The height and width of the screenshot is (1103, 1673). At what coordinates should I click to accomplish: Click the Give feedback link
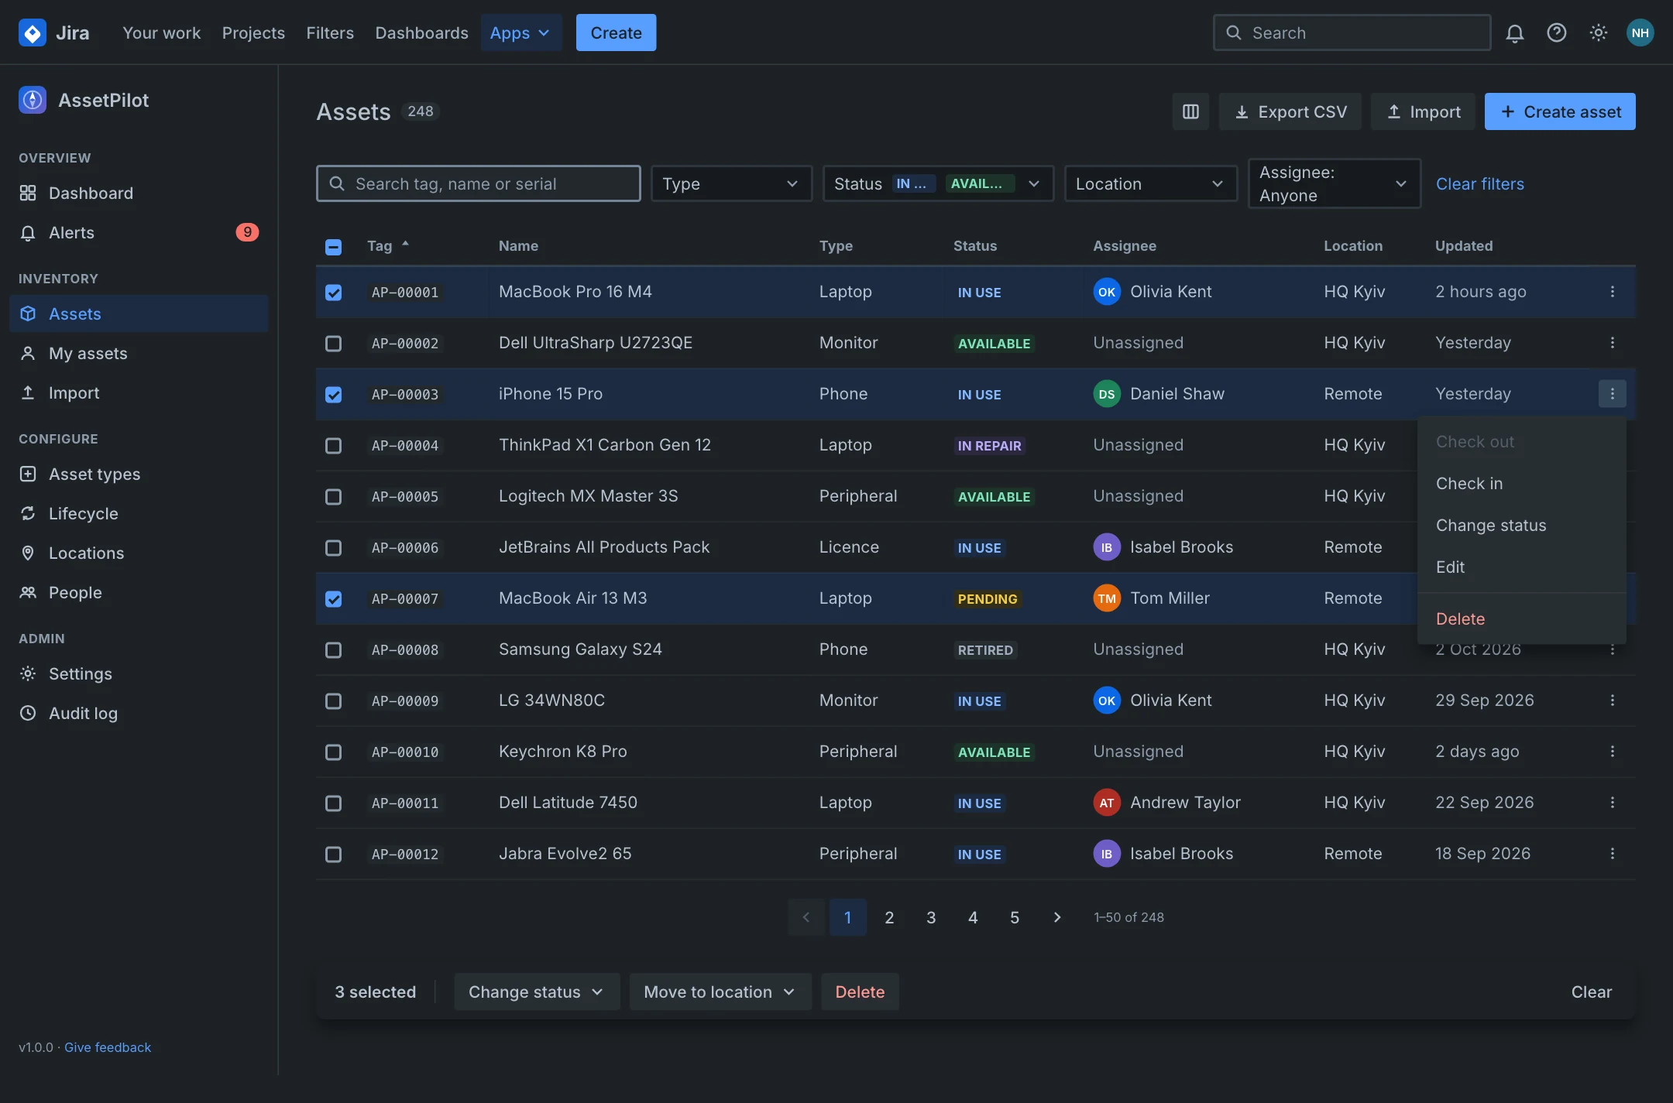pos(108,1047)
